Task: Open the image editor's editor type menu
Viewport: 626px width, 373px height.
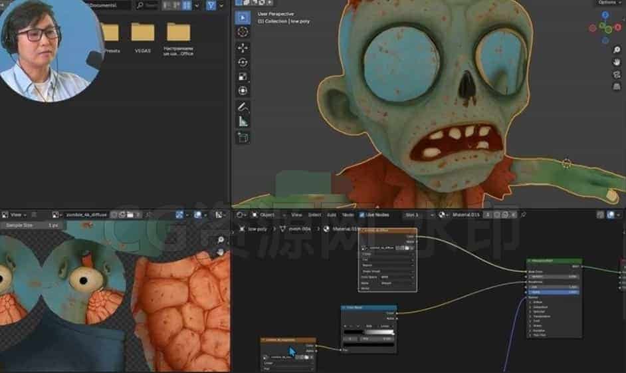Action: [5, 215]
